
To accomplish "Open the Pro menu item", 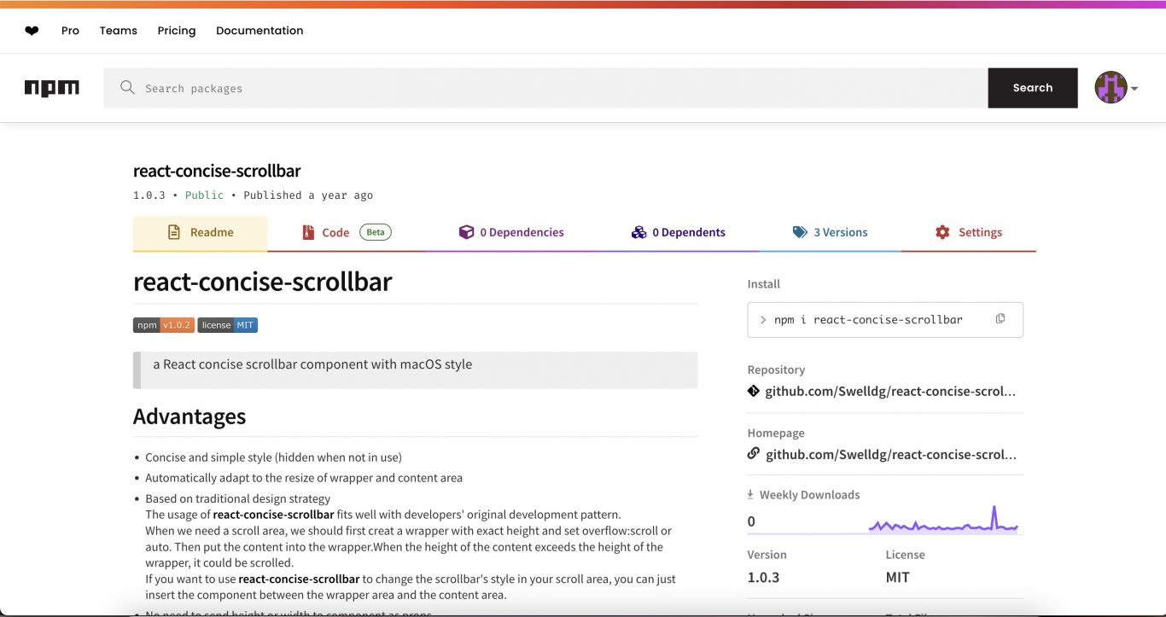I will (x=70, y=31).
